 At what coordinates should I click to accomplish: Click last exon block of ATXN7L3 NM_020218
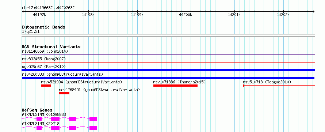tap(93, 128)
